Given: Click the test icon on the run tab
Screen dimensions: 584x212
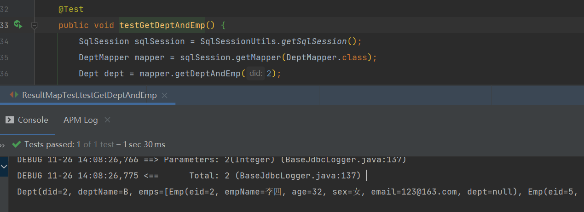Looking at the screenshot, I should (14, 95).
